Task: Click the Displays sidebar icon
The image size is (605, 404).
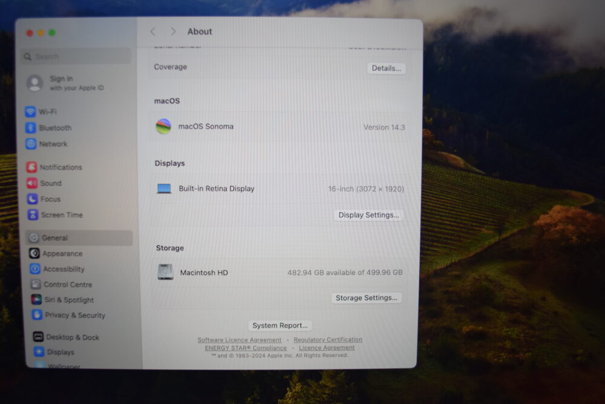Action: tap(39, 351)
